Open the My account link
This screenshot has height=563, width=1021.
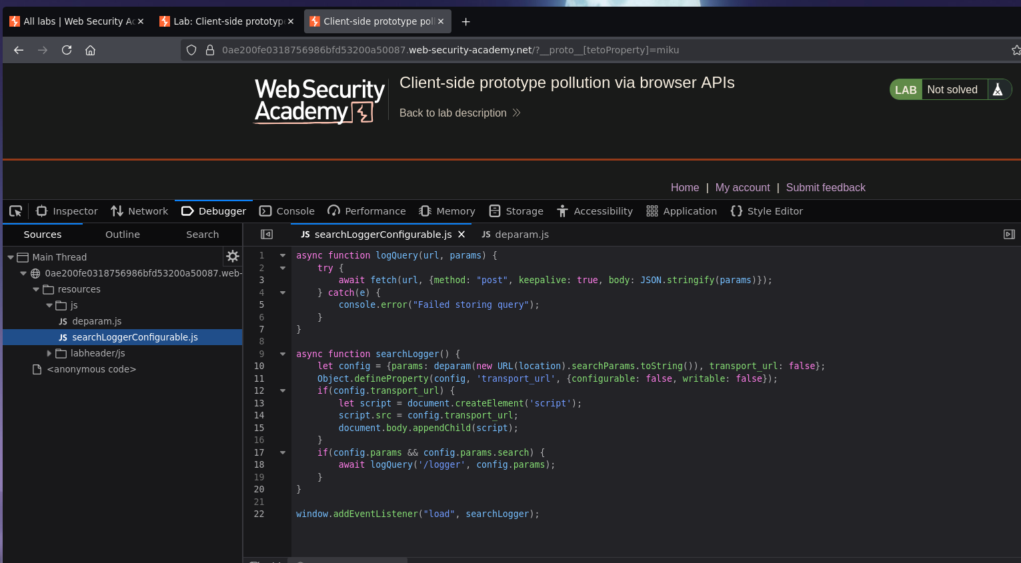[x=742, y=187]
